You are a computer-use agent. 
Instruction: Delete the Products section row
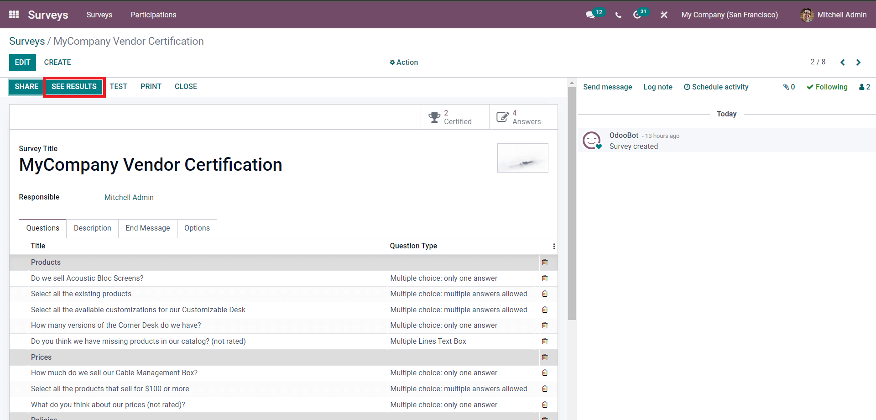[545, 262]
